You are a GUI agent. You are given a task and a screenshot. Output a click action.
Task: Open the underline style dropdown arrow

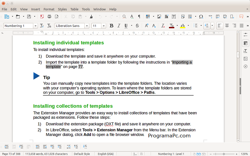pos(132,26)
